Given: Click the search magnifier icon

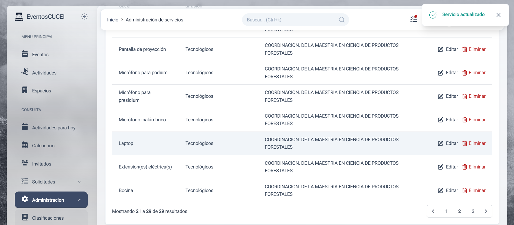Looking at the screenshot, I should pyautogui.click(x=342, y=20).
